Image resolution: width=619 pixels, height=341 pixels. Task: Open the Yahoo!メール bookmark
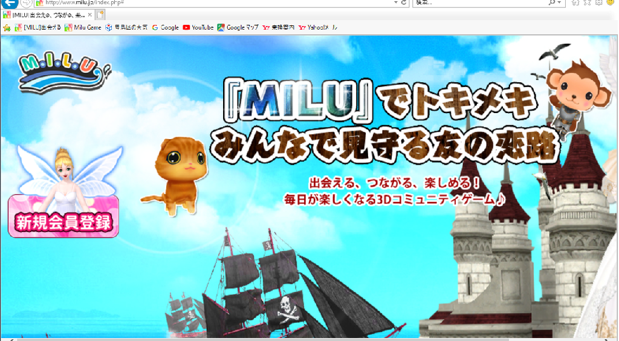click(318, 27)
